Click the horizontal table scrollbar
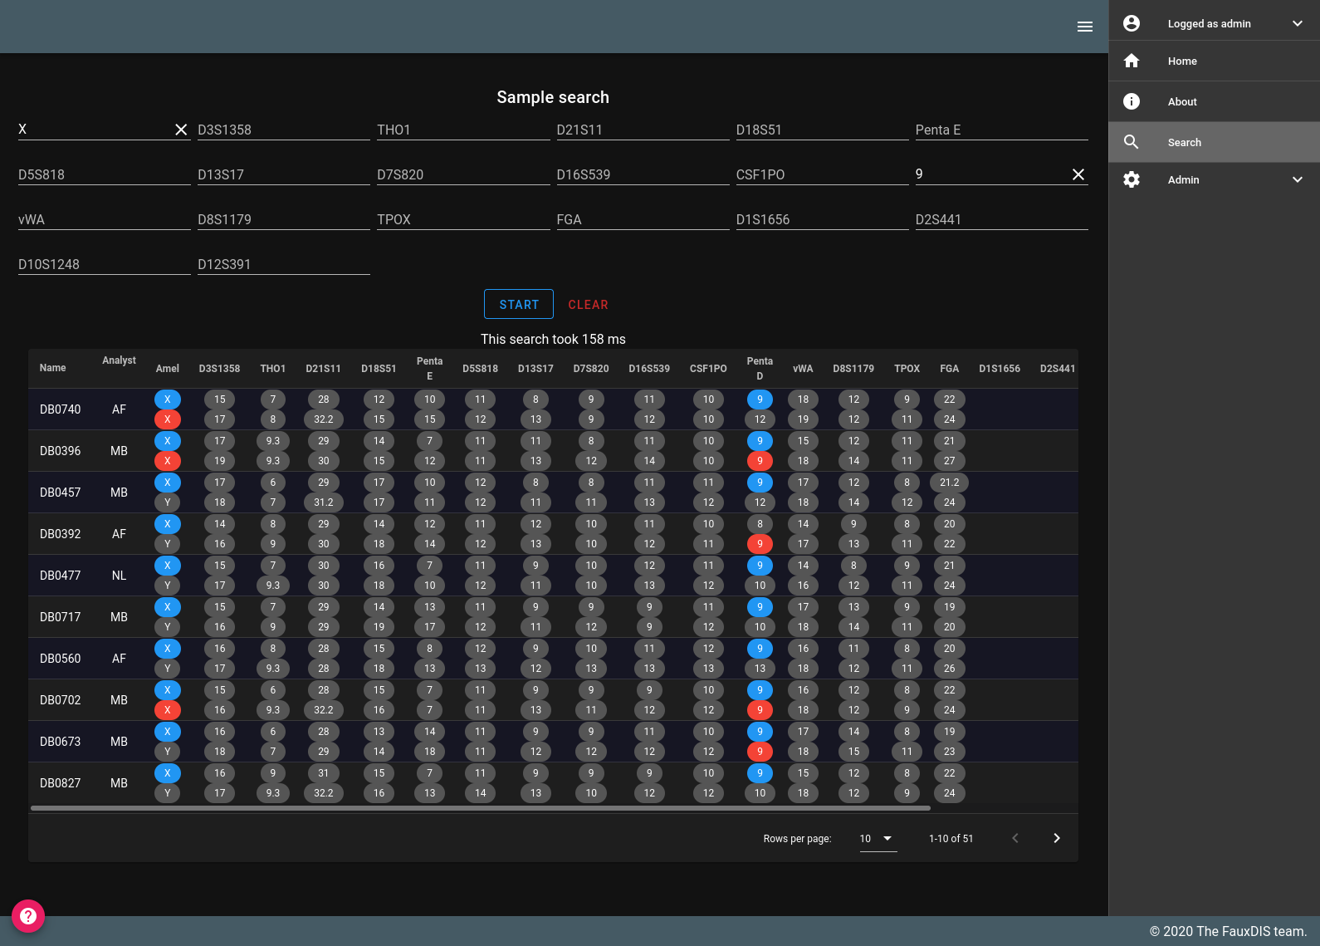1320x946 pixels. 481,807
